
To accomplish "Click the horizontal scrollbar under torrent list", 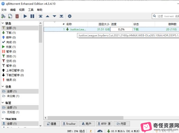I will click(x=85, y=118).
